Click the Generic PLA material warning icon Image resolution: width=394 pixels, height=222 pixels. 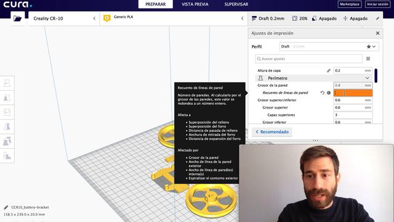tap(107, 18)
